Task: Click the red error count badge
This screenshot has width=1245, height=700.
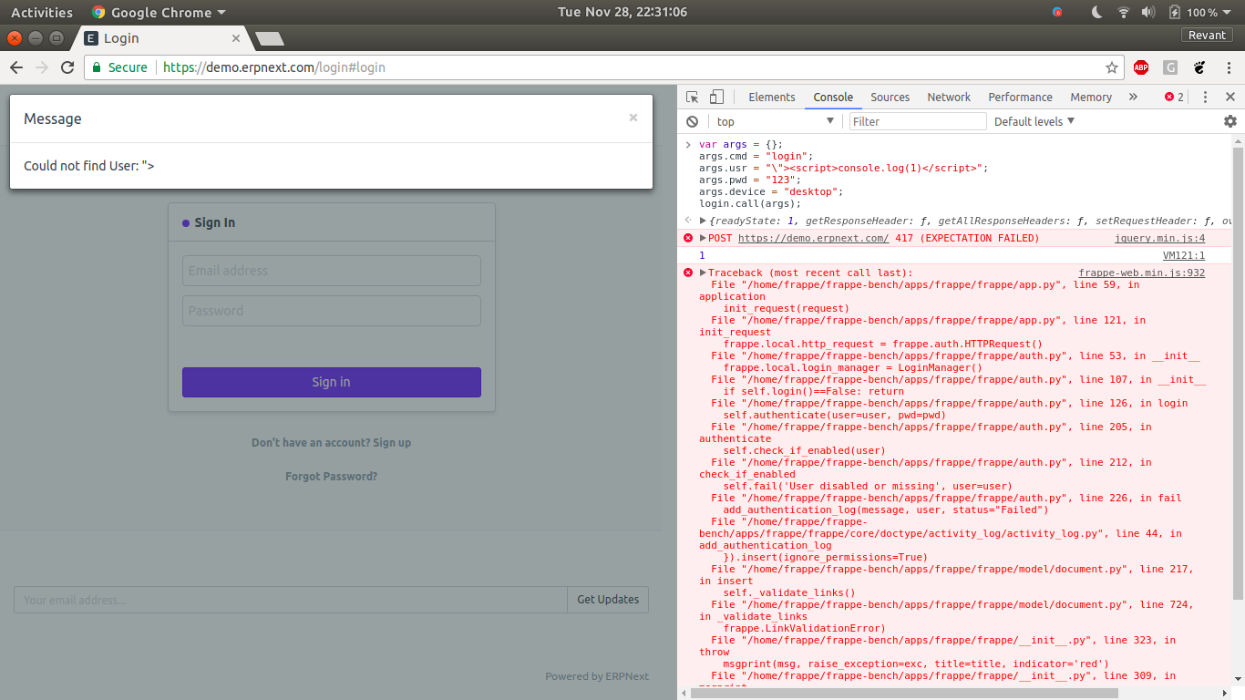Action: (1174, 97)
